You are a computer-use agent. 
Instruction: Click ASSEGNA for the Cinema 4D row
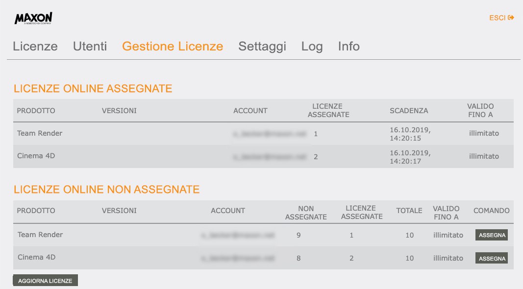[492, 258]
